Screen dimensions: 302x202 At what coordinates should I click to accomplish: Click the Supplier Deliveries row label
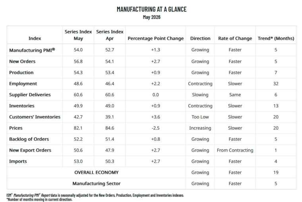point(30,95)
